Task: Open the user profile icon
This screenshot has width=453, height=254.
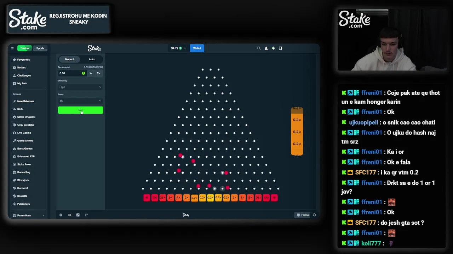Action: [266, 48]
